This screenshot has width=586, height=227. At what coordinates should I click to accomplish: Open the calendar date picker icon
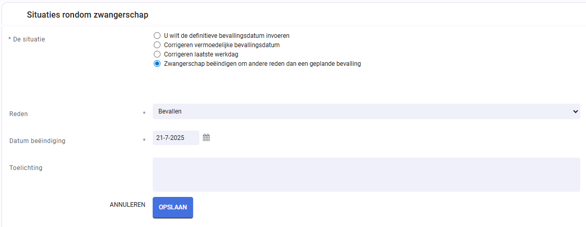point(207,138)
